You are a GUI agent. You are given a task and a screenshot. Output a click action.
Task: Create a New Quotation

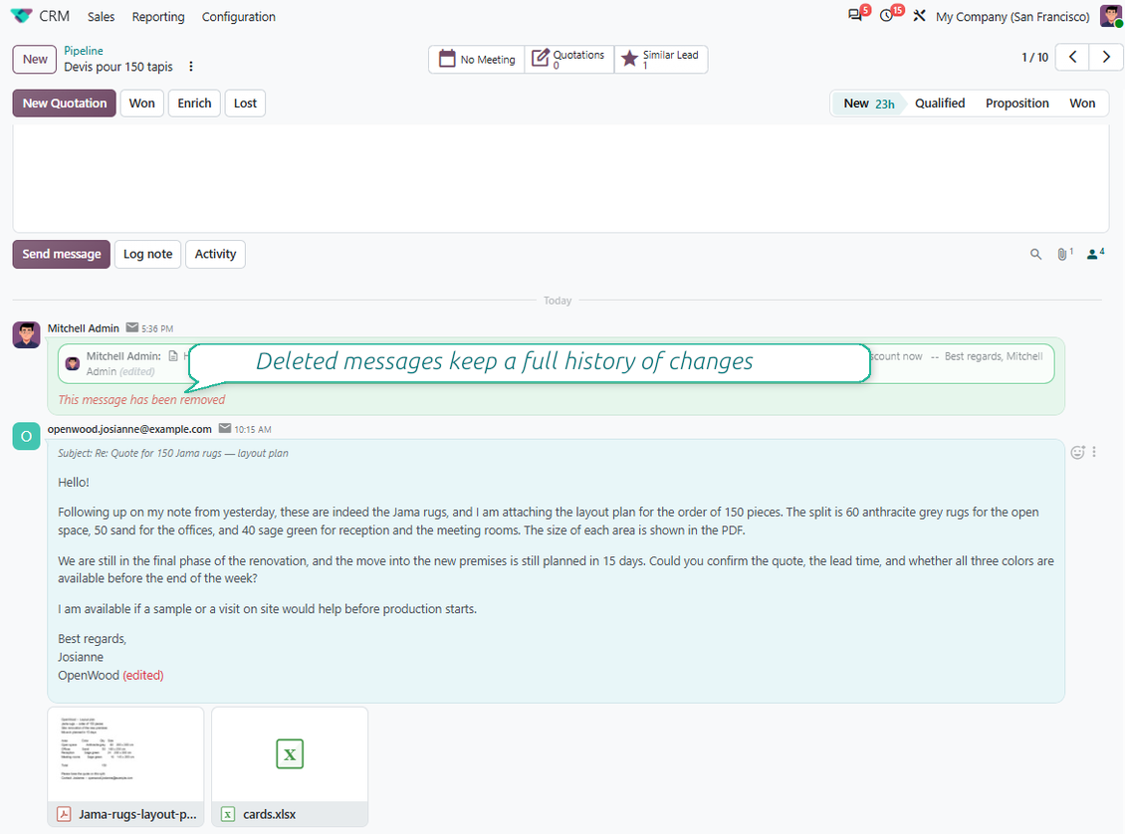[64, 104]
